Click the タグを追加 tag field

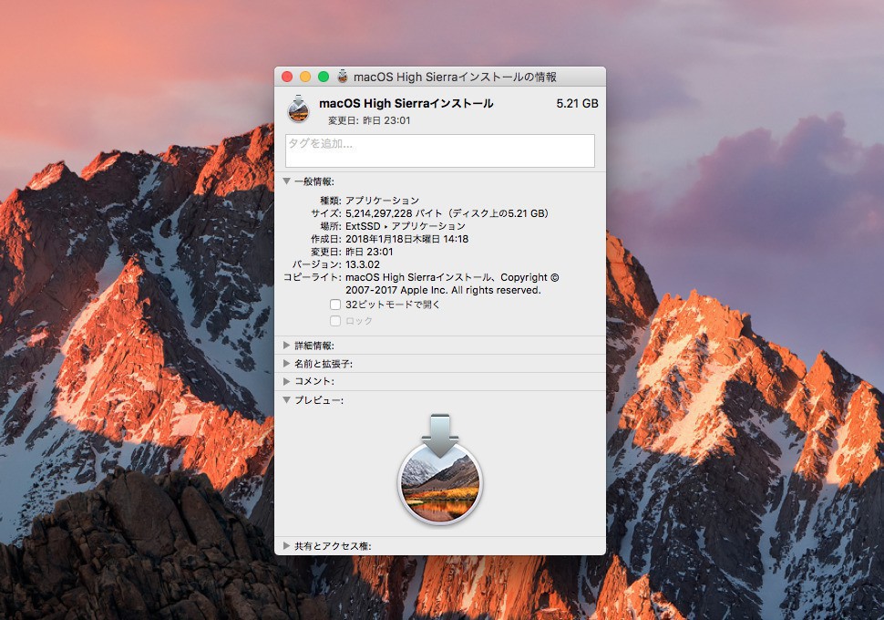[440, 150]
